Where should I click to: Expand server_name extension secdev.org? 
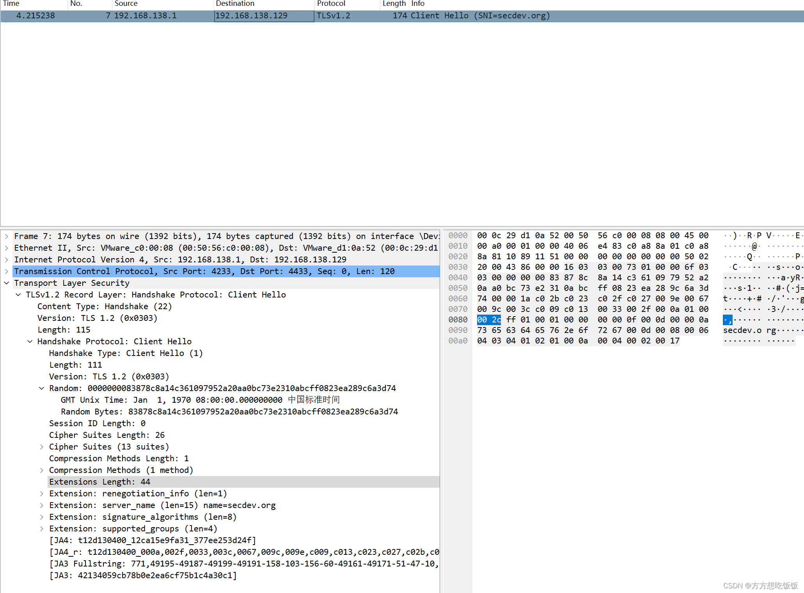click(42, 505)
